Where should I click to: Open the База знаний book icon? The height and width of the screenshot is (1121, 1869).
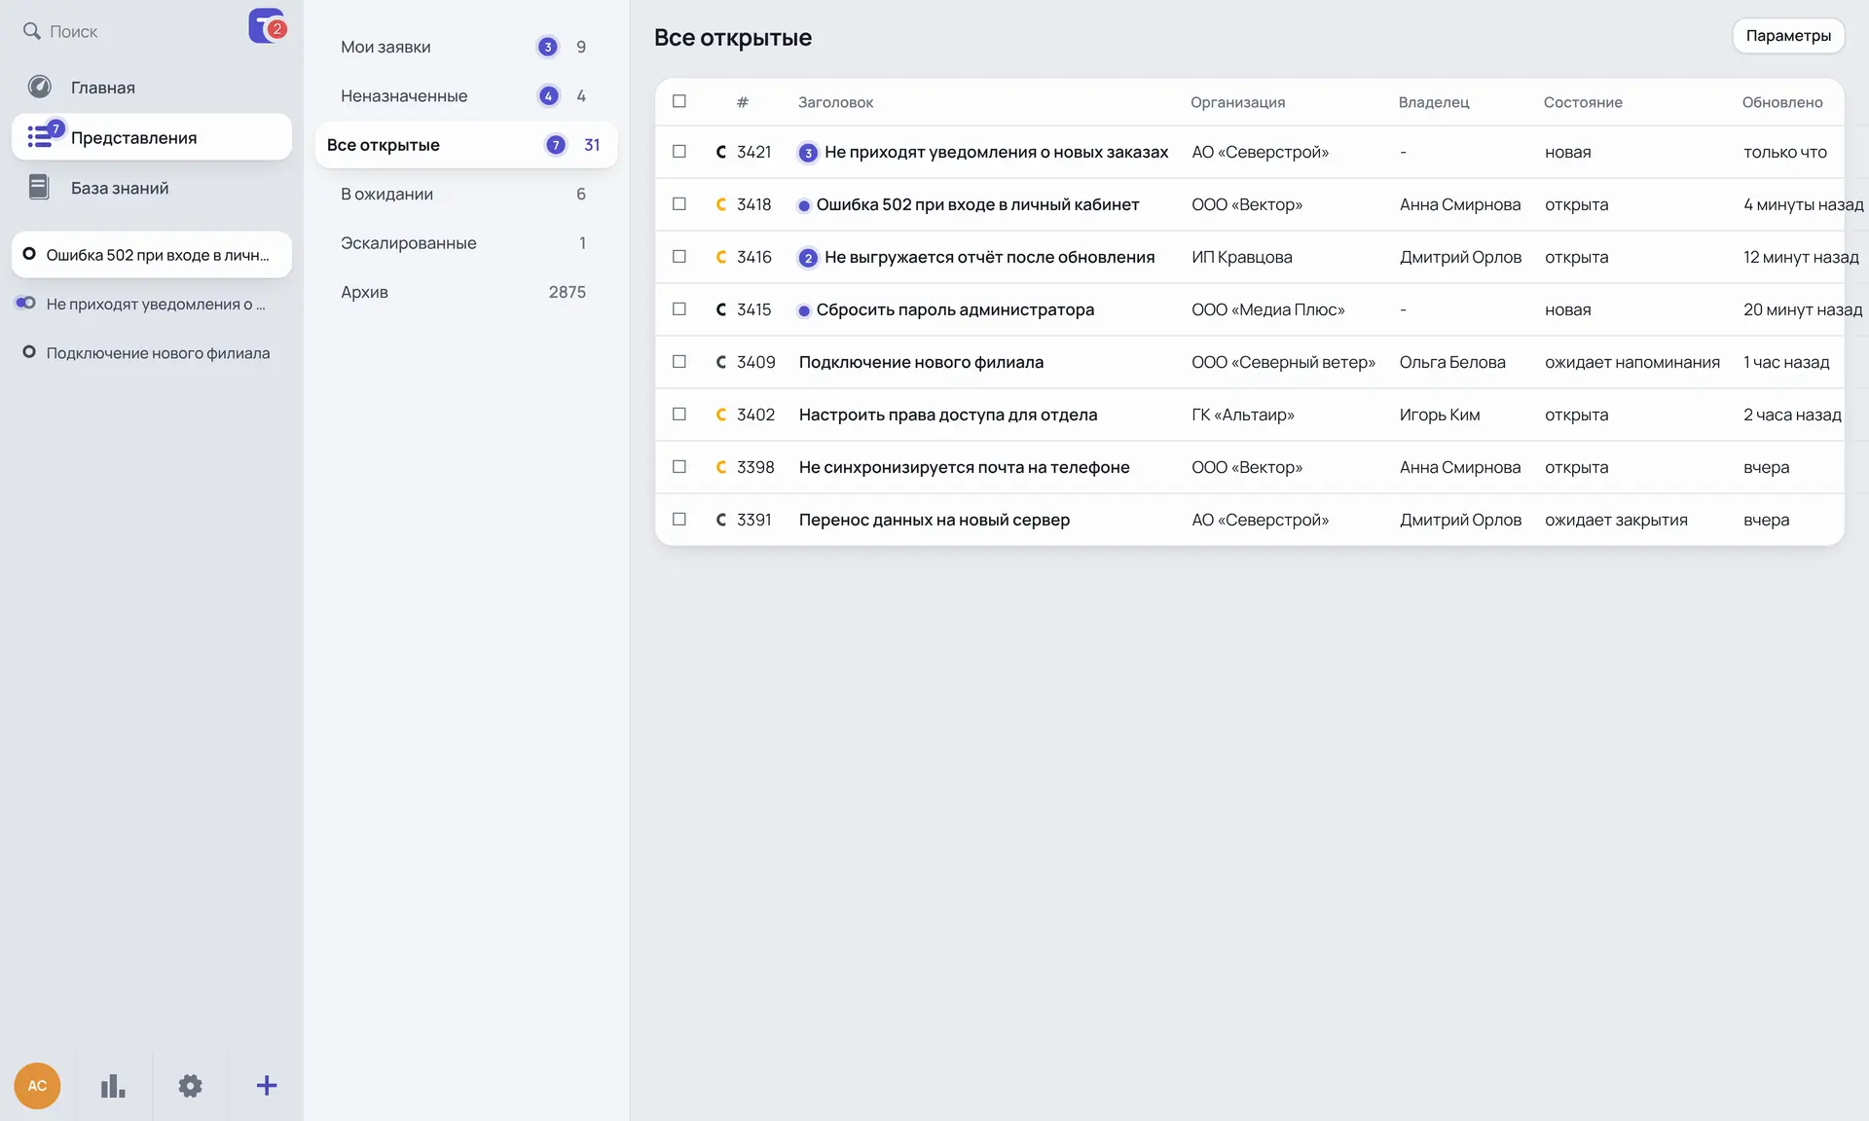point(39,187)
